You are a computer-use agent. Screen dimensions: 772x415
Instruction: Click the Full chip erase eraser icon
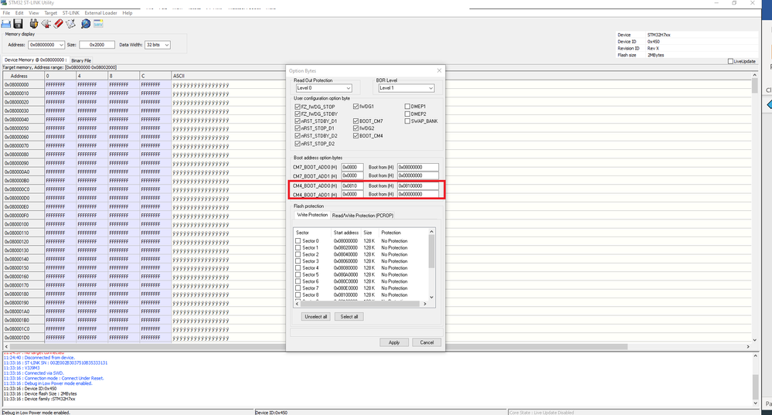(59, 24)
